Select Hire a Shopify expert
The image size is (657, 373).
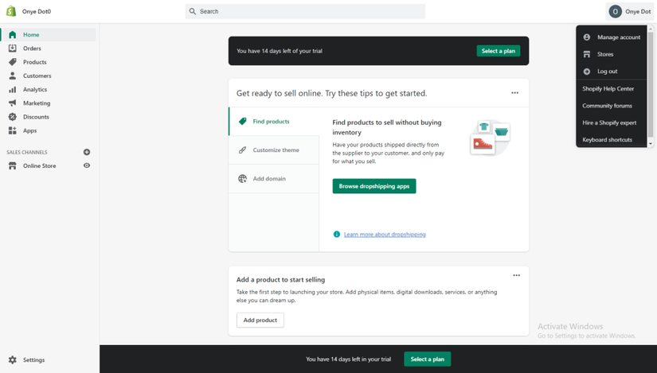609,122
